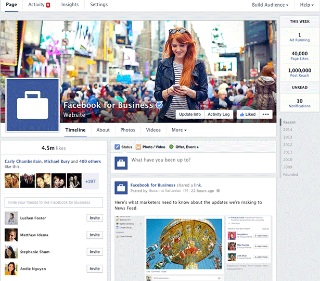
Task: Open the Settings tab
Action: point(99,5)
